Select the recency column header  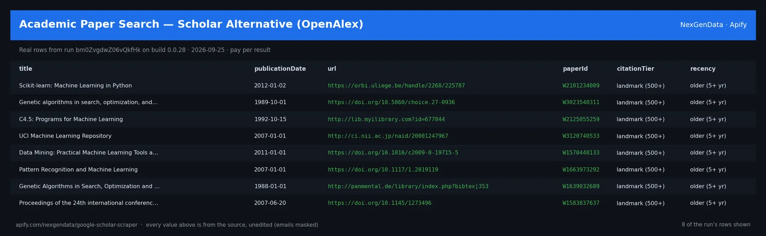pyautogui.click(x=703, y=69)
